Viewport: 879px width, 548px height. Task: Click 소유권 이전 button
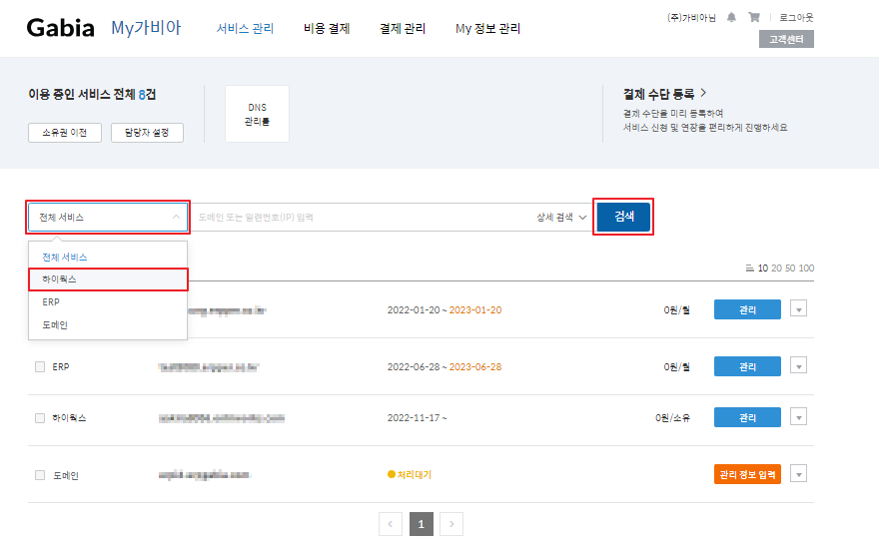[65, 133]
